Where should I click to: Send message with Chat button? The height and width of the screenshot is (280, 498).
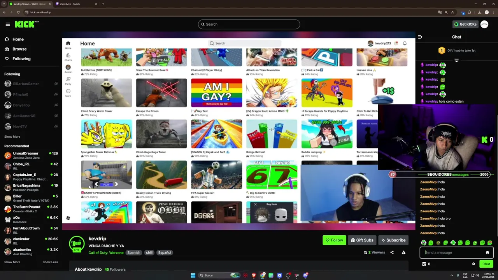tap(486, 264)
